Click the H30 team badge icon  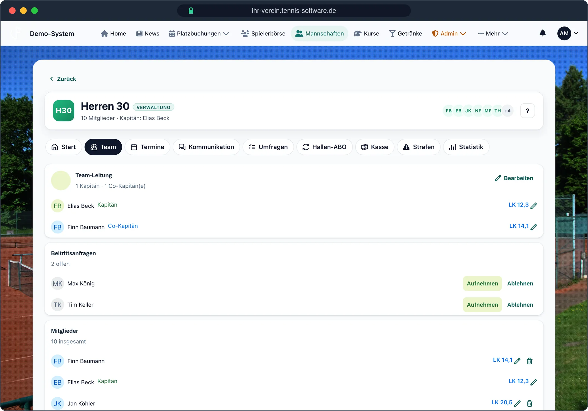[63, 111]
